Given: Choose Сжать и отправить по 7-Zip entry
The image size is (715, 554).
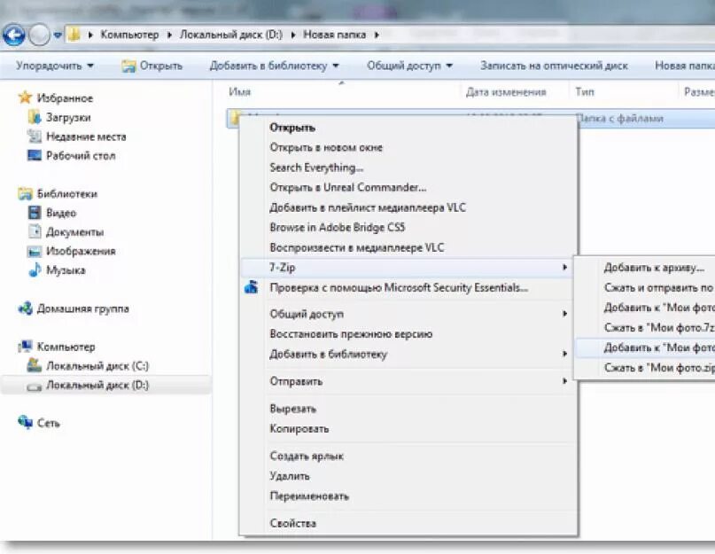Looking at the screenshot, I should [x=645, y=287].
